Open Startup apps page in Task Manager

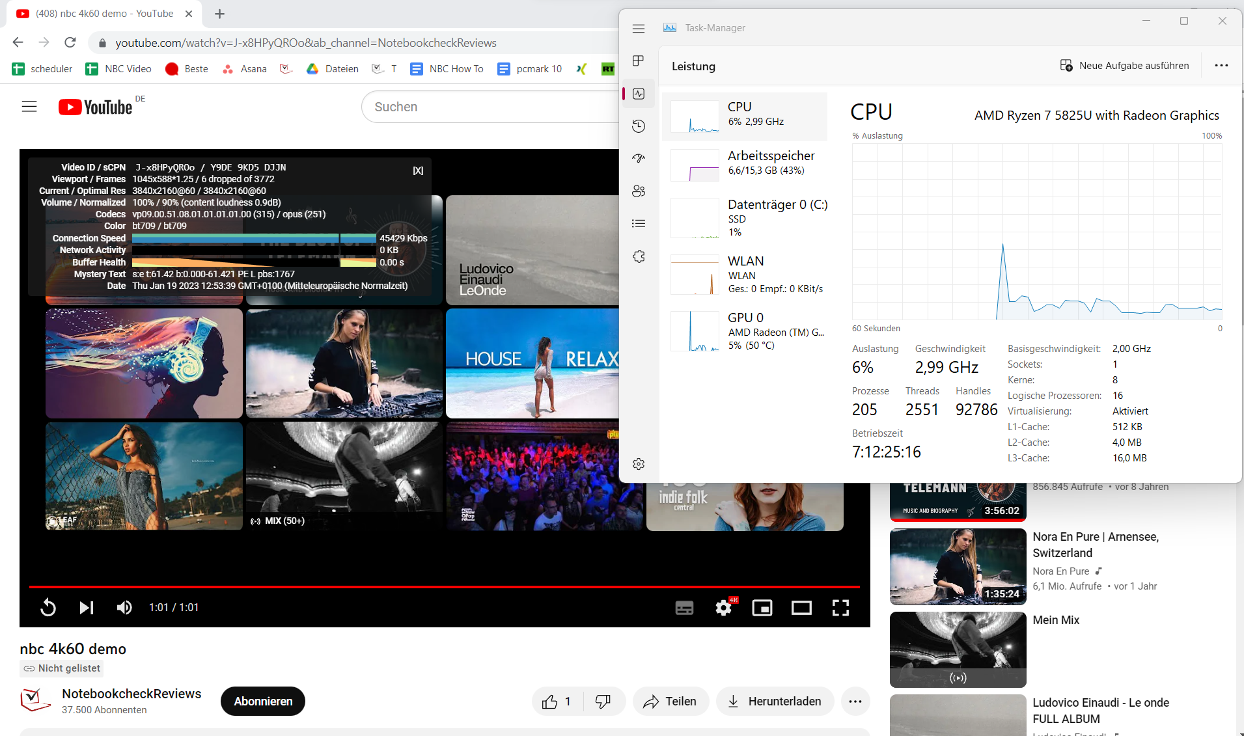pyautogui.click(x=639, y=158)
